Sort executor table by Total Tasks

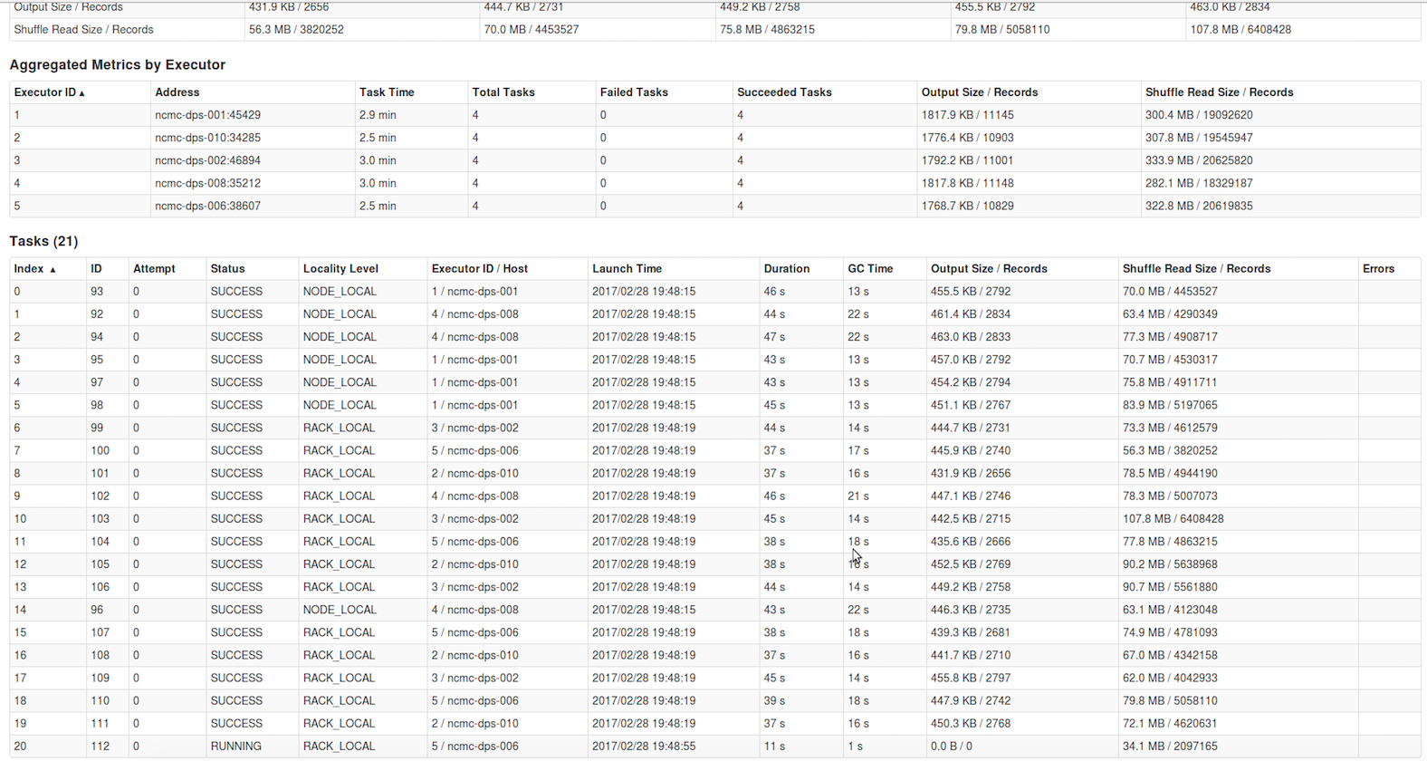click(503, 92)
